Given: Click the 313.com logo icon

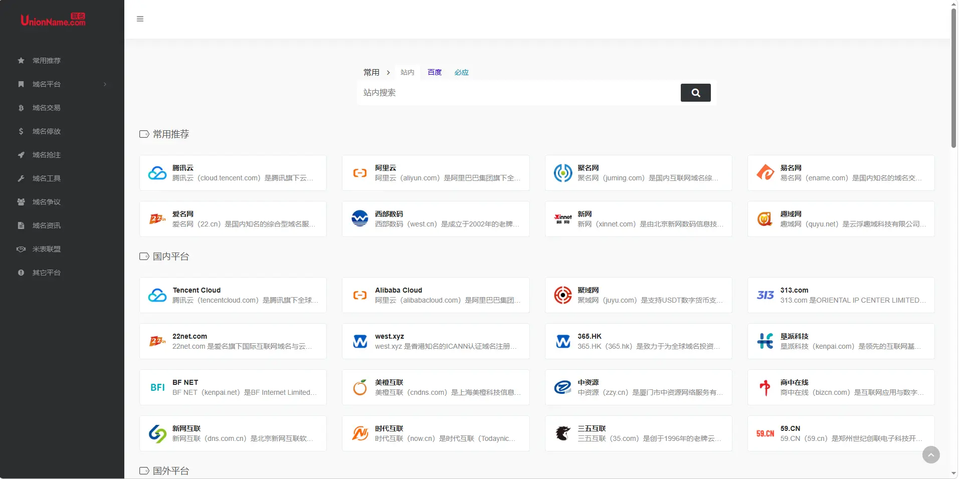Looking at the screenshot, I should (765, 295).
